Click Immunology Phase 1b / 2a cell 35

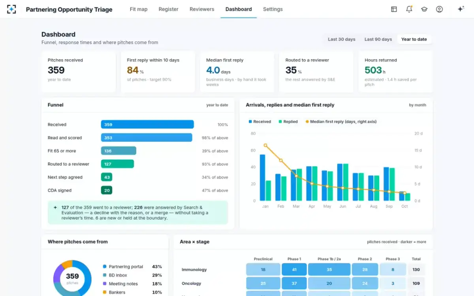tap(329, 270)
